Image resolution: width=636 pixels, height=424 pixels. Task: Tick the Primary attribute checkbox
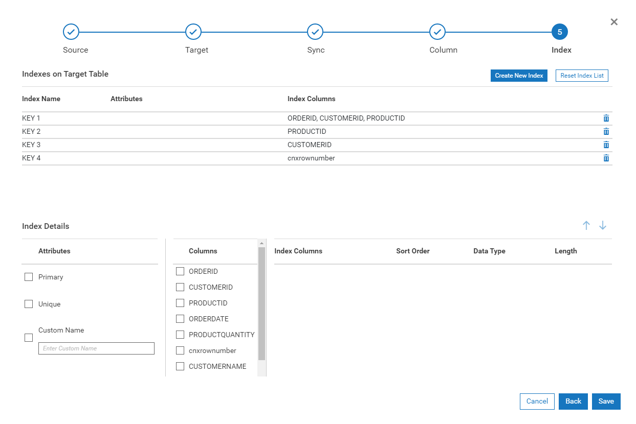(x=29, y=277)
